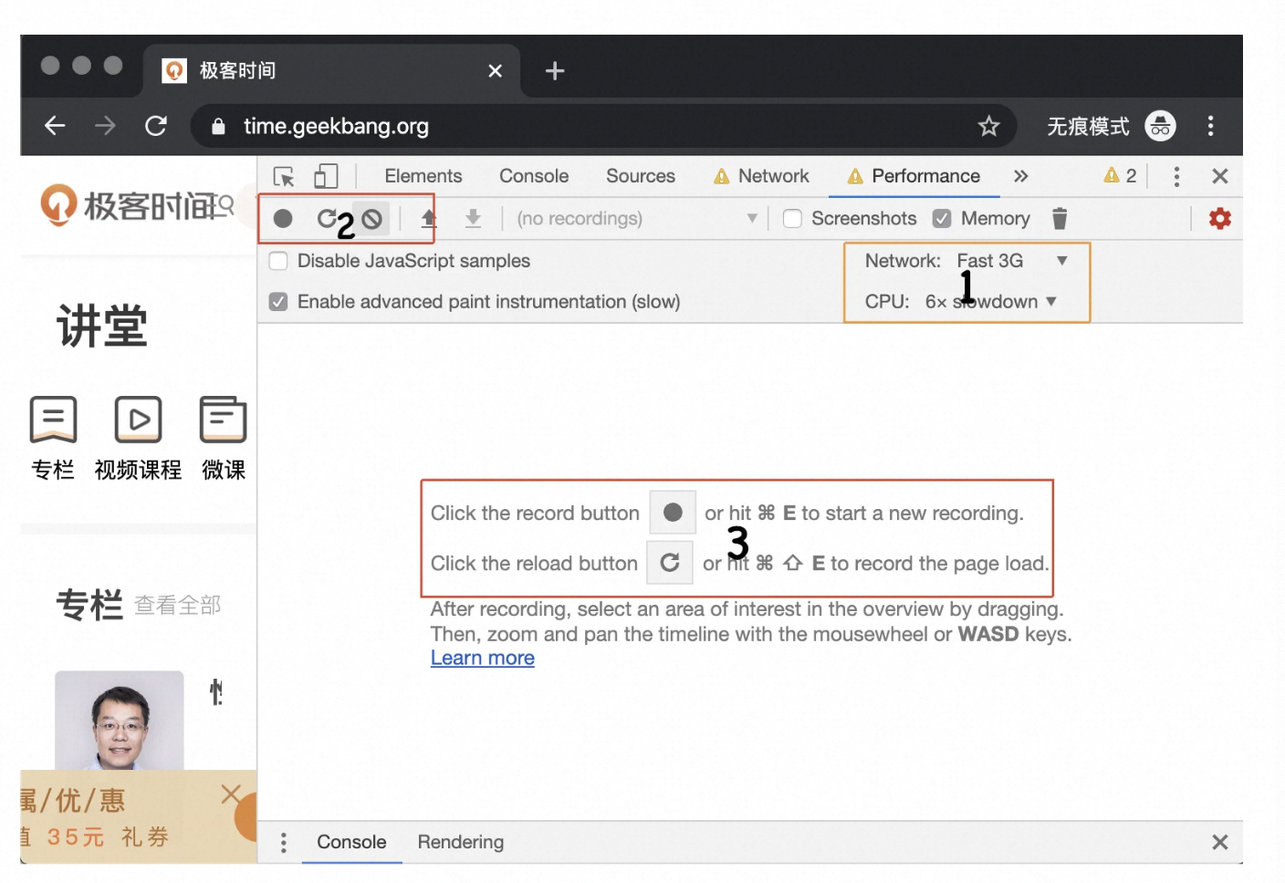This screenshot has width=1285, height=883.
Task: Close the DevTools panel
Action: (1220, 176)
